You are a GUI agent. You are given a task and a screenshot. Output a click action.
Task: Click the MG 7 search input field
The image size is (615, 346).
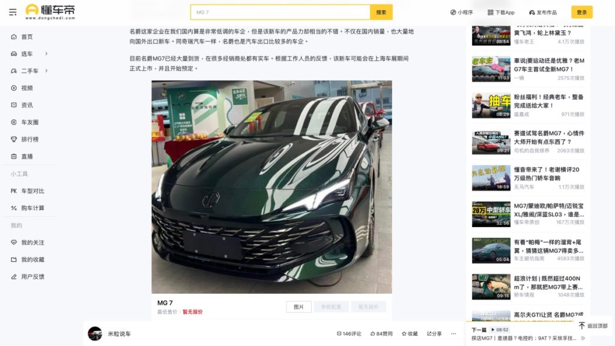[x=280, y=12]
